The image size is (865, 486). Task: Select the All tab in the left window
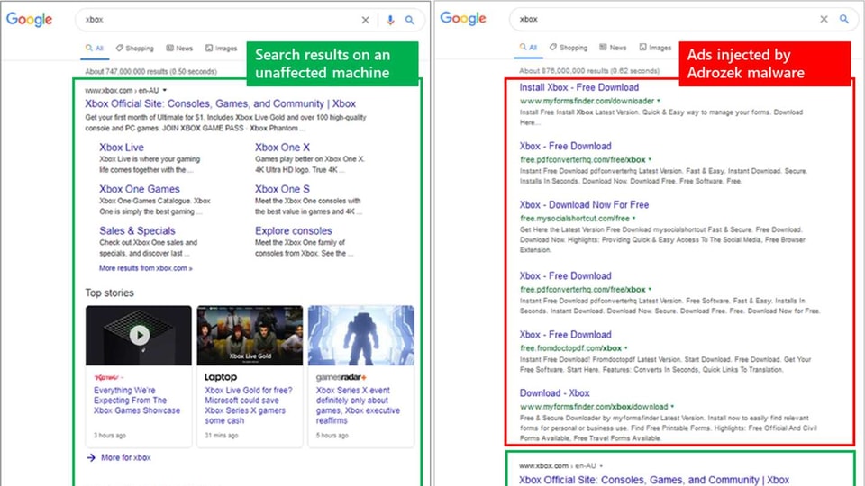95,49
